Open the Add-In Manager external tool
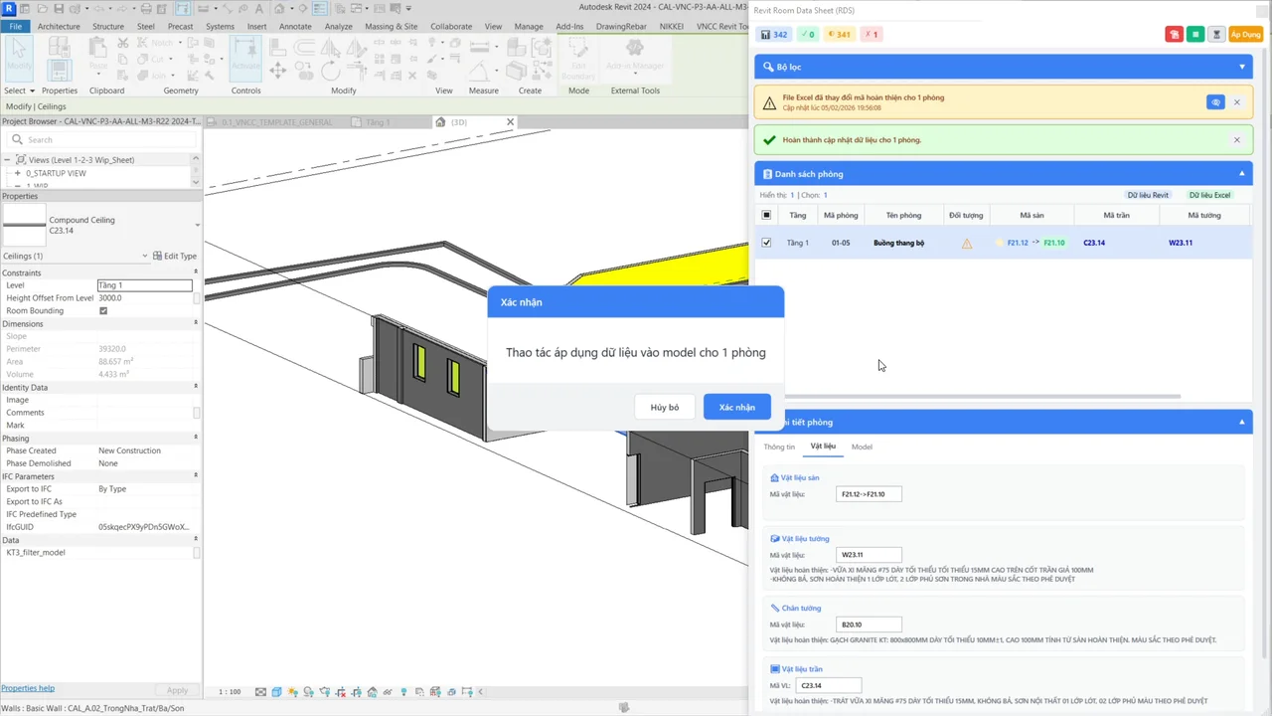The height and width of the screenshot is (716, 1272). (x=634, y=58)
